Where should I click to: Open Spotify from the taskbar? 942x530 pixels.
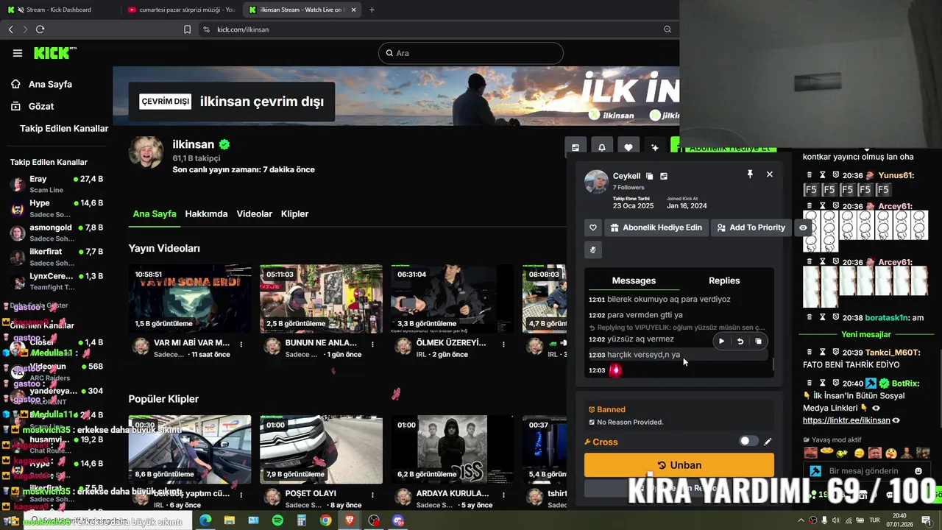277,520
